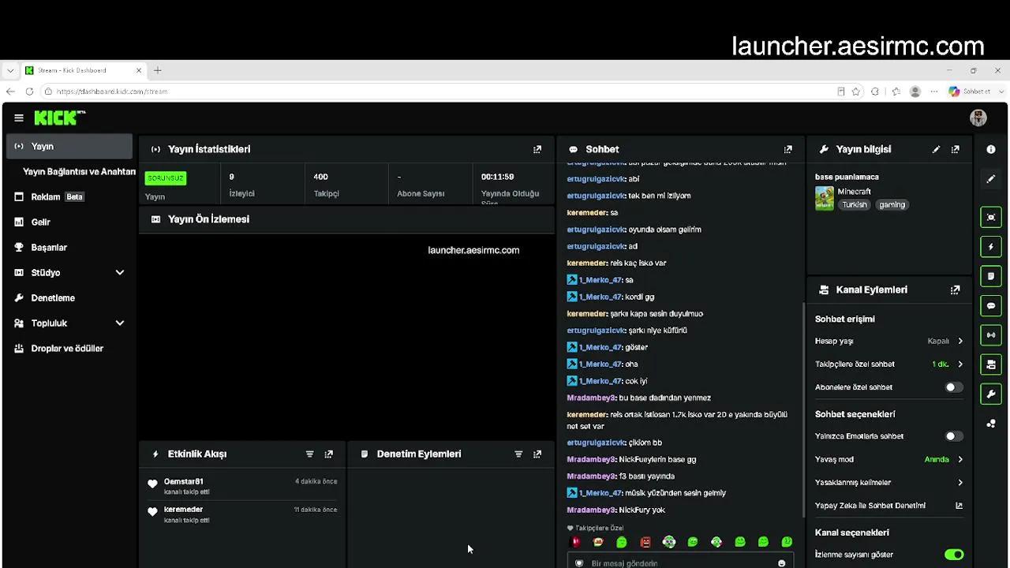Pop out the Yayın İstatistikleri panel
The height and width of the screenshot is (568, 1010).
537,149
